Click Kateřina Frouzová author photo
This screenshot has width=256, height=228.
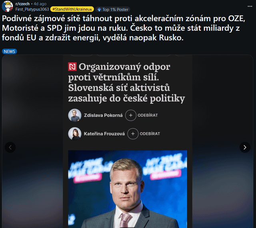tap(75, 134)
